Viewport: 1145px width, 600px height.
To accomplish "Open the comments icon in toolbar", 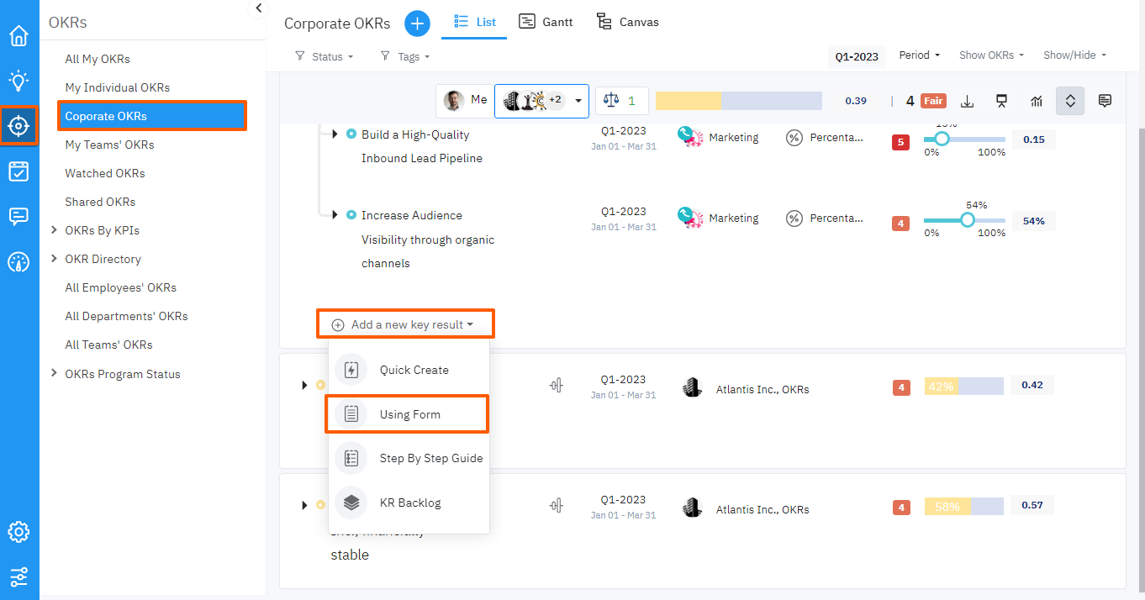I will coord(1105,101).
